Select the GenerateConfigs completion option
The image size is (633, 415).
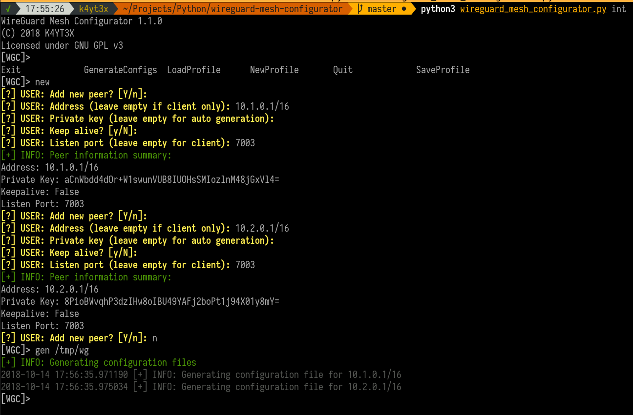pos(121,70)
